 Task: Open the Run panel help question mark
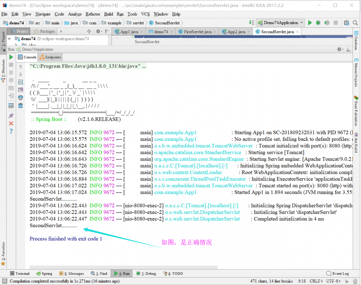click(11, 131)
